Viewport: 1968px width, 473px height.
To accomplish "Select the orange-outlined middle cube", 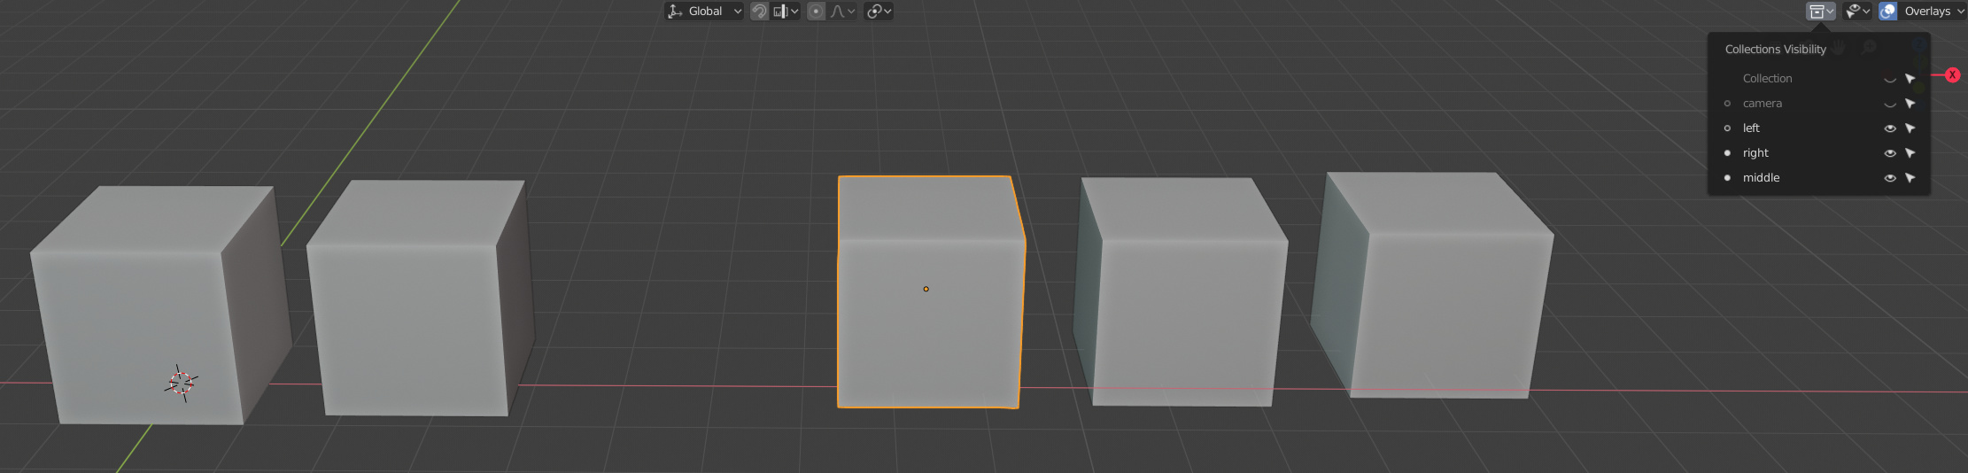I will click(930, 292).
